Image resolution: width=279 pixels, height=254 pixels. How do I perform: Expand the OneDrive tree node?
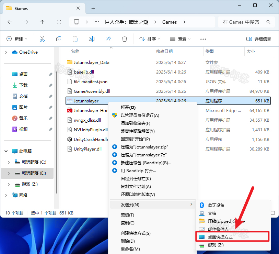[6, 52]
